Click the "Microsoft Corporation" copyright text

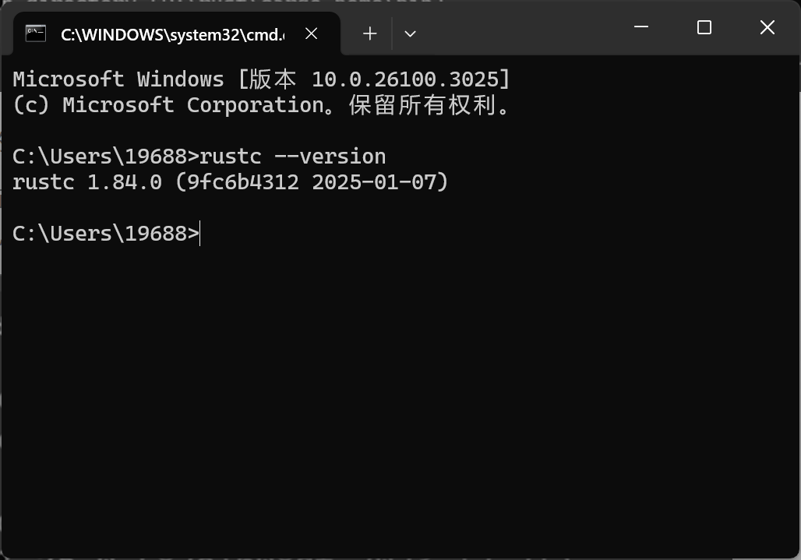pos(193,105)
